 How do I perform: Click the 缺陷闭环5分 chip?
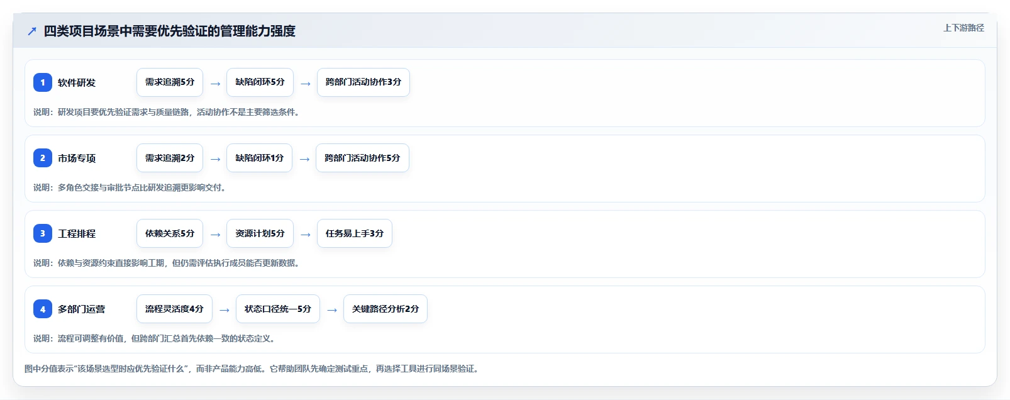coord(260,82)
